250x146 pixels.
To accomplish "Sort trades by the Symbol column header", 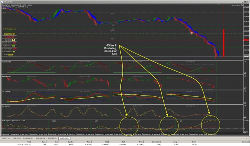I will 71,142.
